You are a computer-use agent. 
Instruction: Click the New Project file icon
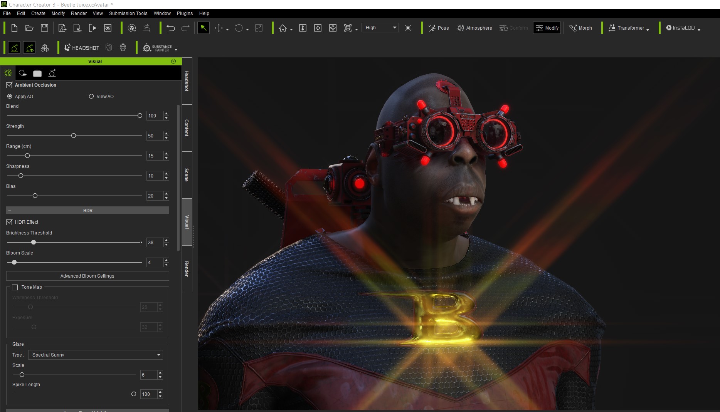tap(14, 28)
